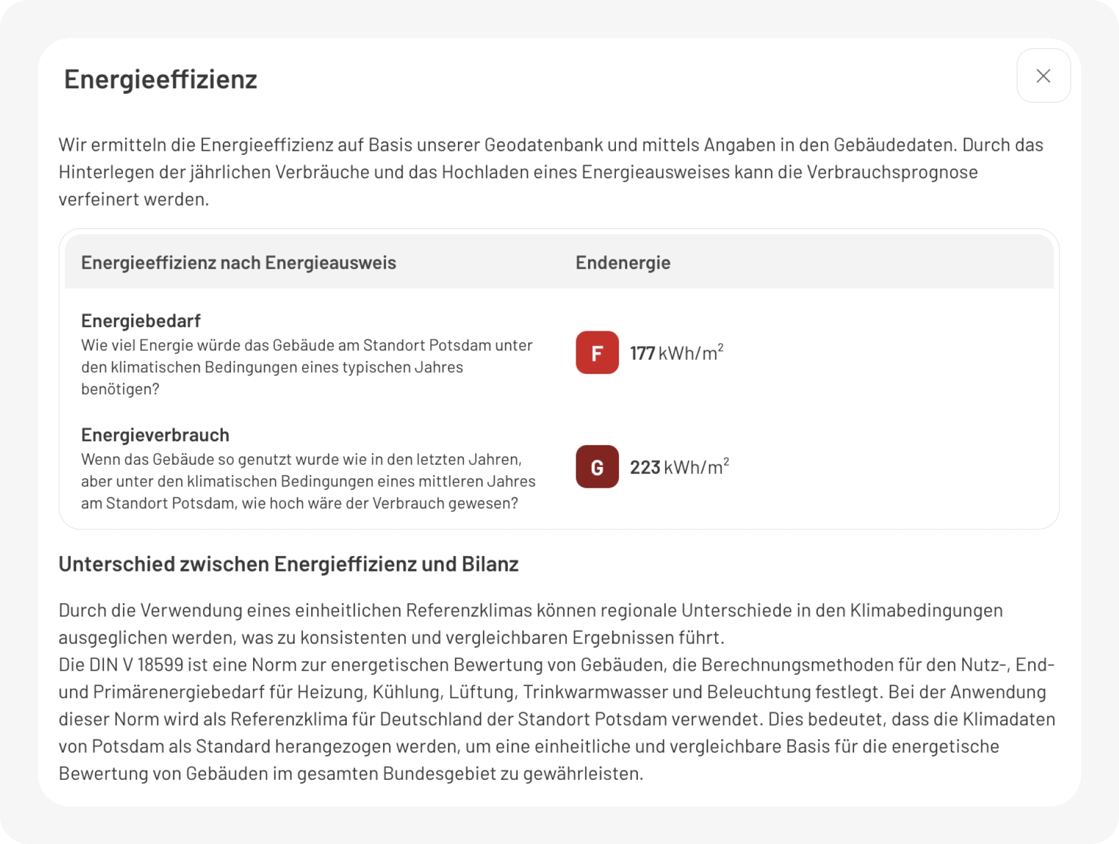The image size is (1119, 844).
Task: Click the description beginning 'Wie viel Energie'
Action: point(306,367)
